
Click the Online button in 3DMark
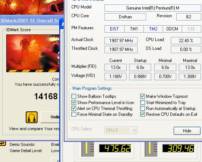tap(50, 117)
